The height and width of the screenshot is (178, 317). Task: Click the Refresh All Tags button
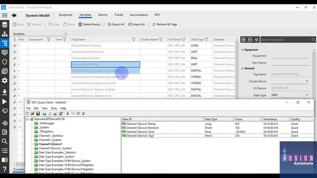(164, 24)
